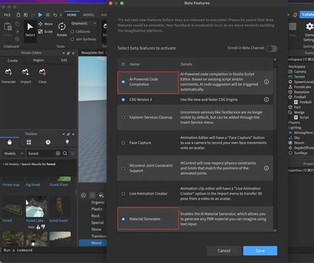This screenshot has height=263, width=314.
Task: Toggle Enroll in Beta Channel switch
Action: pyautogui.click(x=272, y=48)
